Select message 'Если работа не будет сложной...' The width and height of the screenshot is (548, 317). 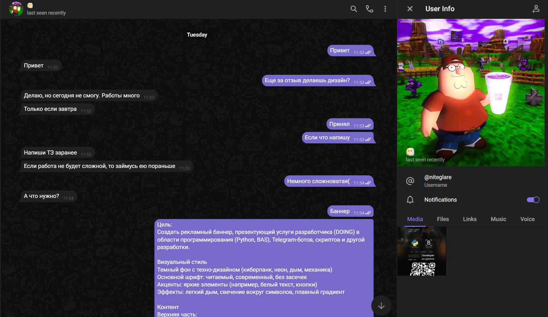point(107,166)
